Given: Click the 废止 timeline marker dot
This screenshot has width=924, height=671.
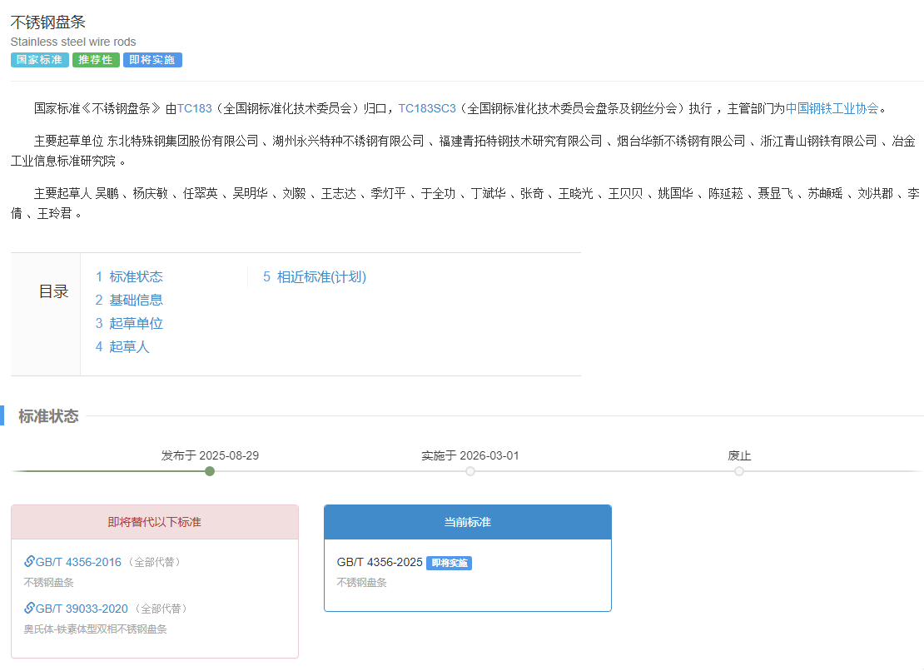Looking at the screenshot, I should [739, 471].
